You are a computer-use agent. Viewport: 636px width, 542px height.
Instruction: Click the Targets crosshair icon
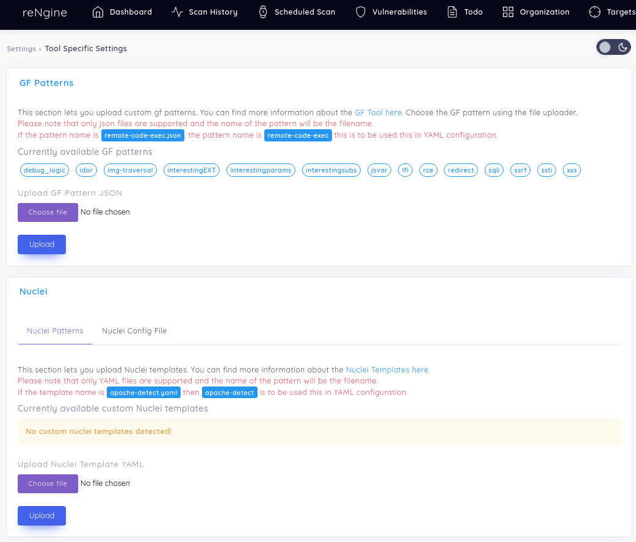click(x=594, y=12)
